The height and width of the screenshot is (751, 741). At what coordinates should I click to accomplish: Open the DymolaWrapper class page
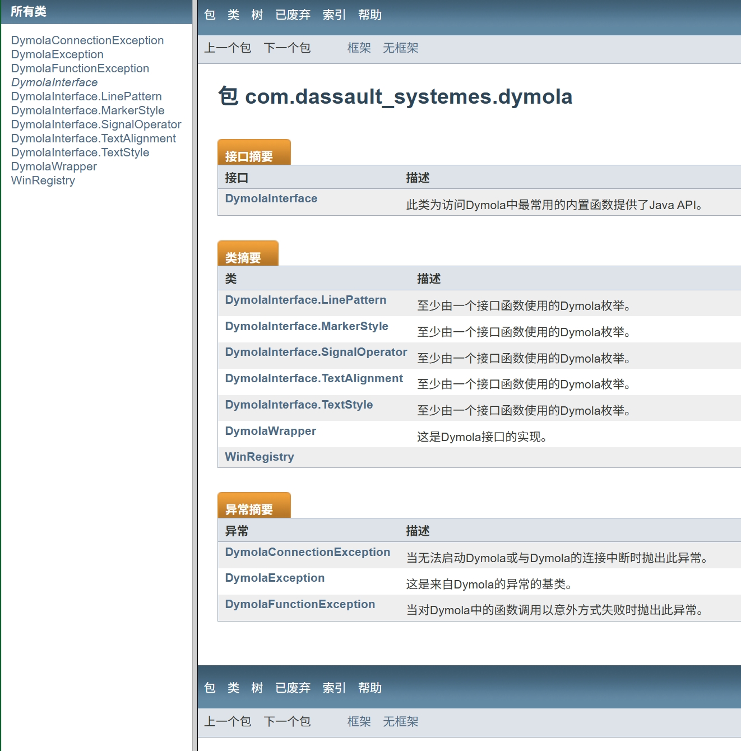pyautogui.click(x=271, y=431)
